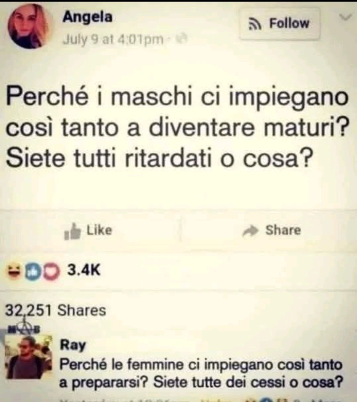Open the 32,251 Shares list
The width and height of the screenshot is (357, 402).
point(55,310)
